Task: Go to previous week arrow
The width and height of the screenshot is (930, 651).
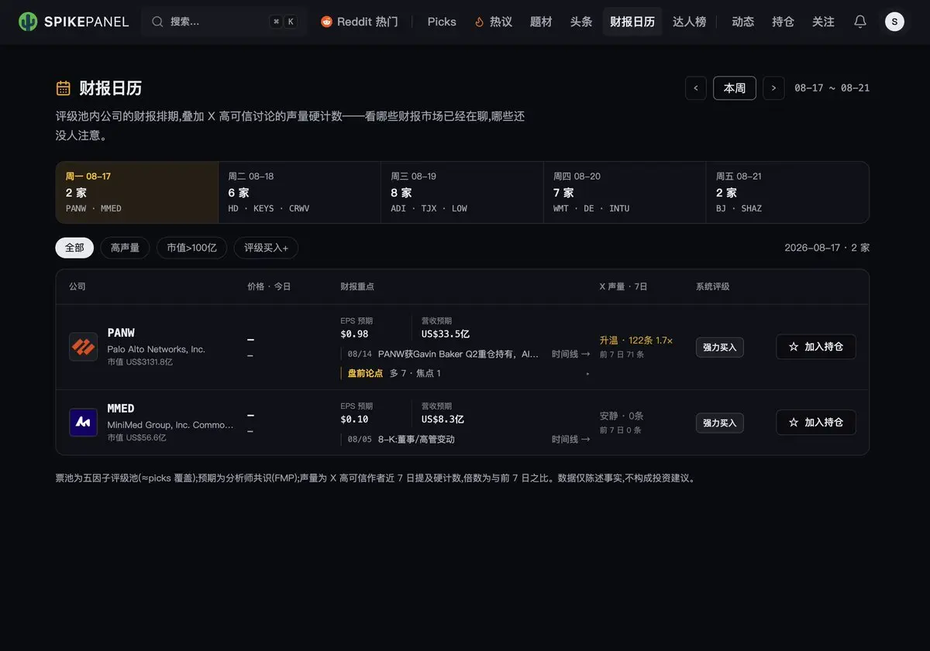Action: (696, 88)
